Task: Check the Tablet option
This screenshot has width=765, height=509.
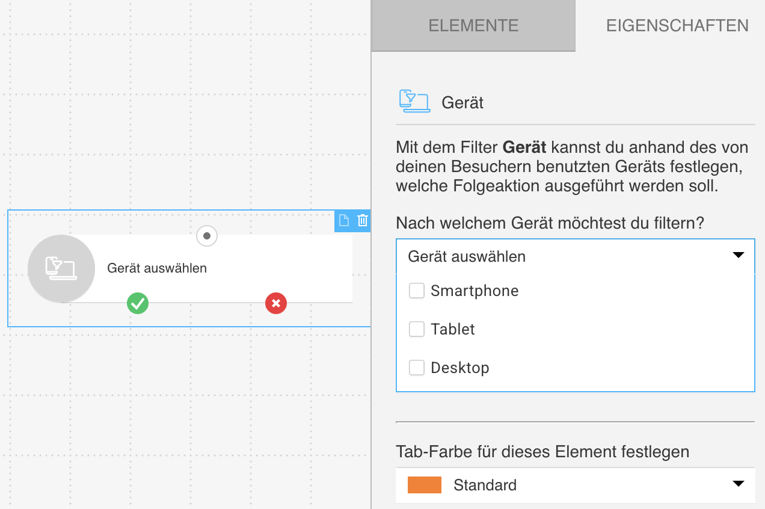Action: tap(417, 329)
